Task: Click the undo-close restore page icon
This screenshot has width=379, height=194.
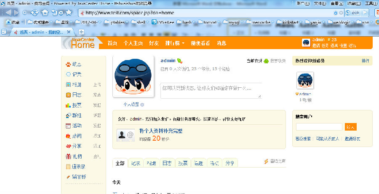Action: [54, 13]
